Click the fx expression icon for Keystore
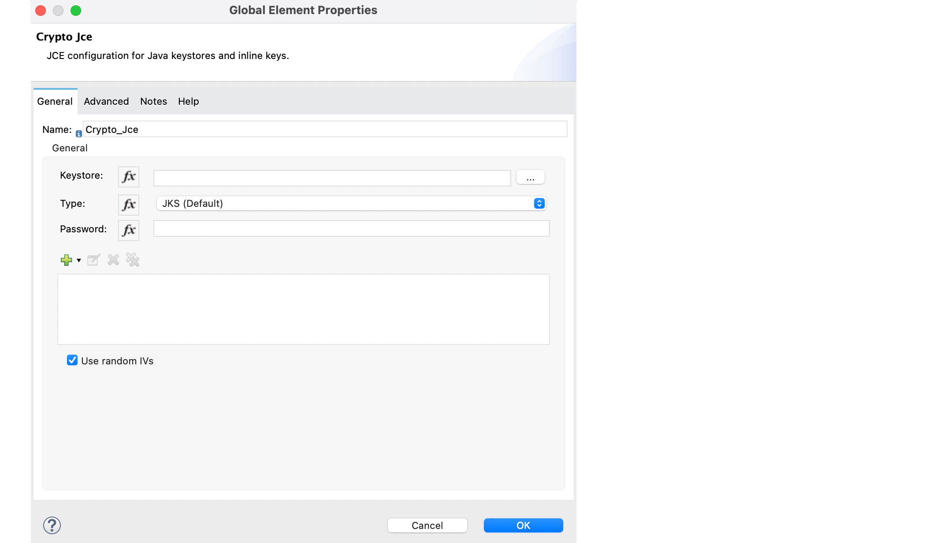The height and width of the screenshot is (543, 944). (x=128, y=177)
